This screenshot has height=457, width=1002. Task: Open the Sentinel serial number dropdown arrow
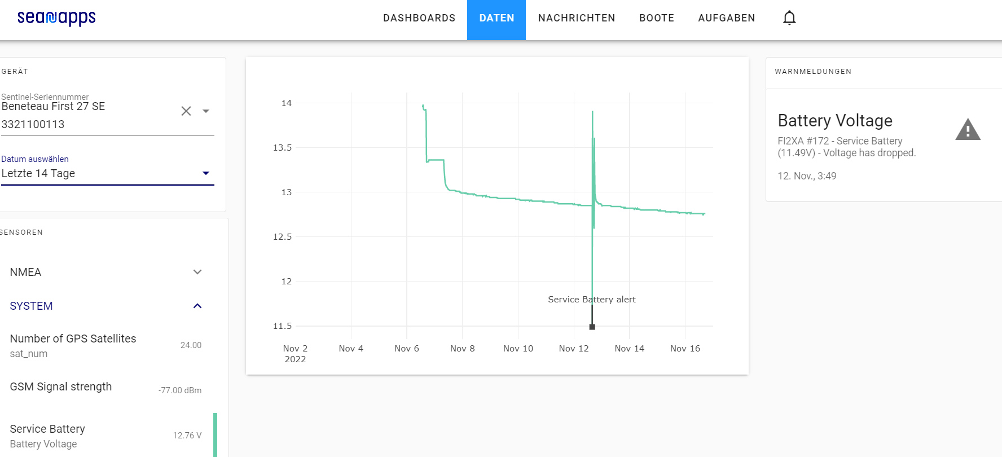tap(206, 111)
